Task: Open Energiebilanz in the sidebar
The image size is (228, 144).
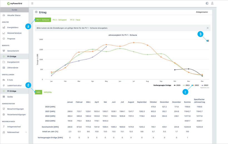Action: click(13, 27)
